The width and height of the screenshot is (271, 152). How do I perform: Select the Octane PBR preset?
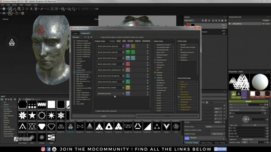(80, 70)
